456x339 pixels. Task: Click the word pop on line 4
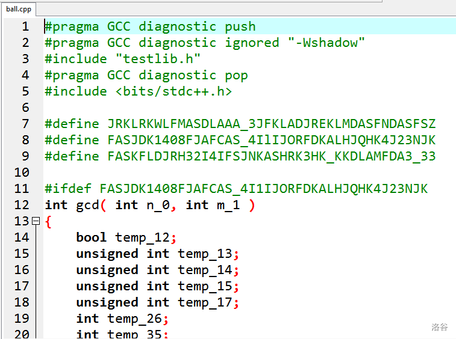pos(236,75)
